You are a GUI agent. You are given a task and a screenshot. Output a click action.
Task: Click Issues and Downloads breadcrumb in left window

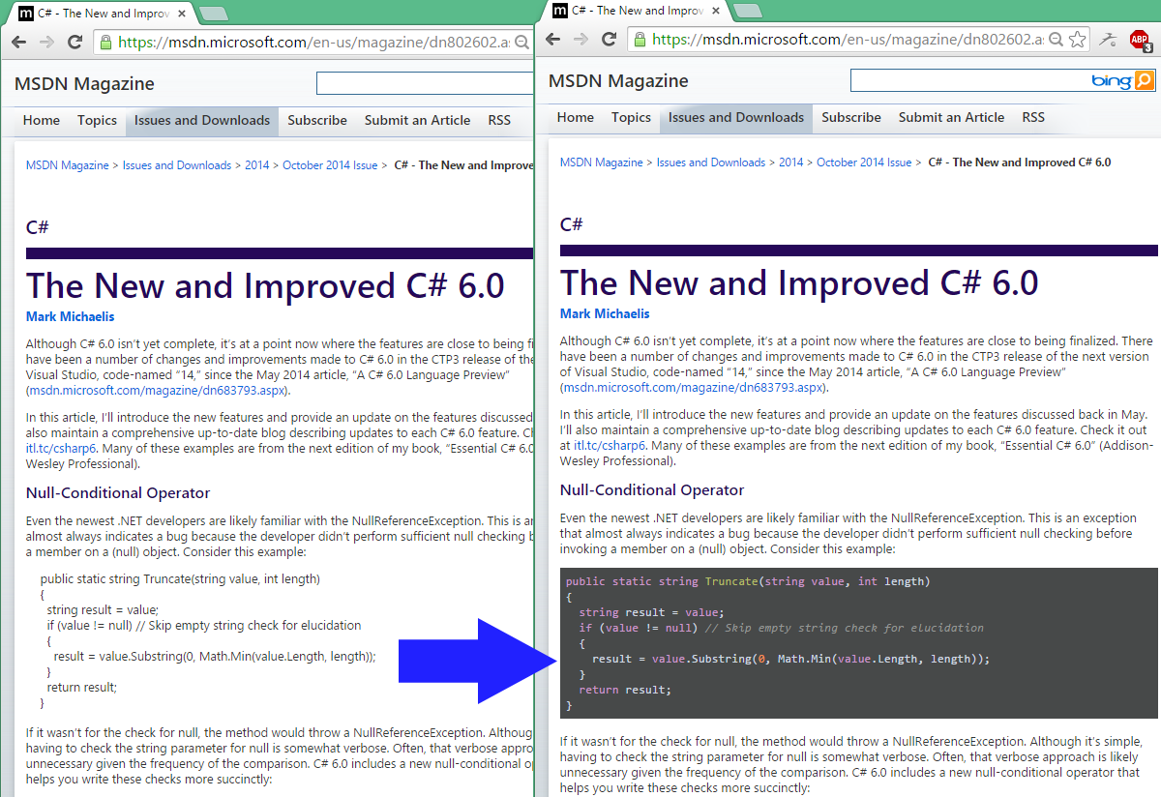click(177, 165)
